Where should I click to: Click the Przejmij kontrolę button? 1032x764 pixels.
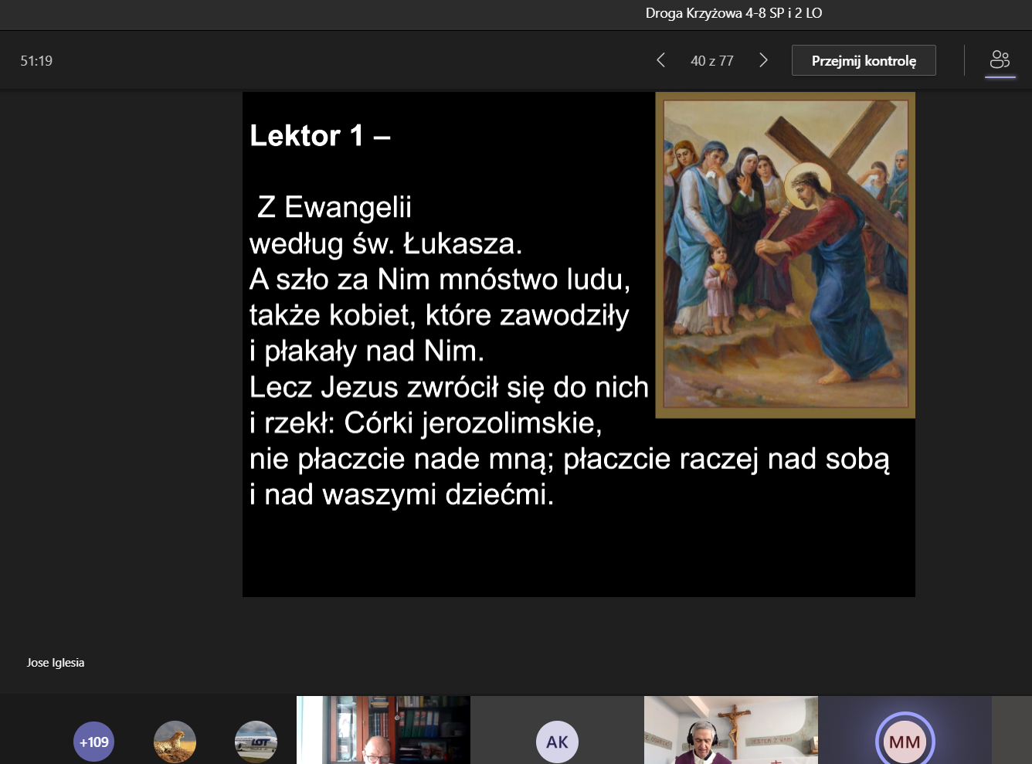[864, 60]
